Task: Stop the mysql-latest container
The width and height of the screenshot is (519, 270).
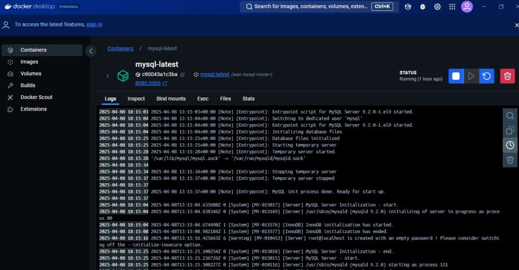Action: (x=456, y=76)
